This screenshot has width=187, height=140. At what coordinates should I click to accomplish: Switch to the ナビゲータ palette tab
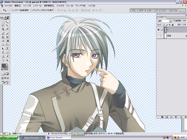(142, 11)
